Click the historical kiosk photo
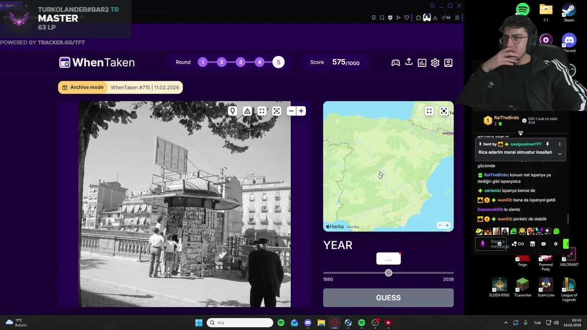587x330 pixels. click(x=184, y=204)
